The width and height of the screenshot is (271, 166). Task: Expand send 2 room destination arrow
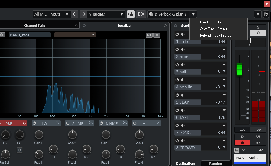pos(224,50)
